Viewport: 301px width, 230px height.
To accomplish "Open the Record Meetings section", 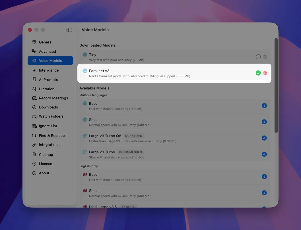I will [50, 98].
